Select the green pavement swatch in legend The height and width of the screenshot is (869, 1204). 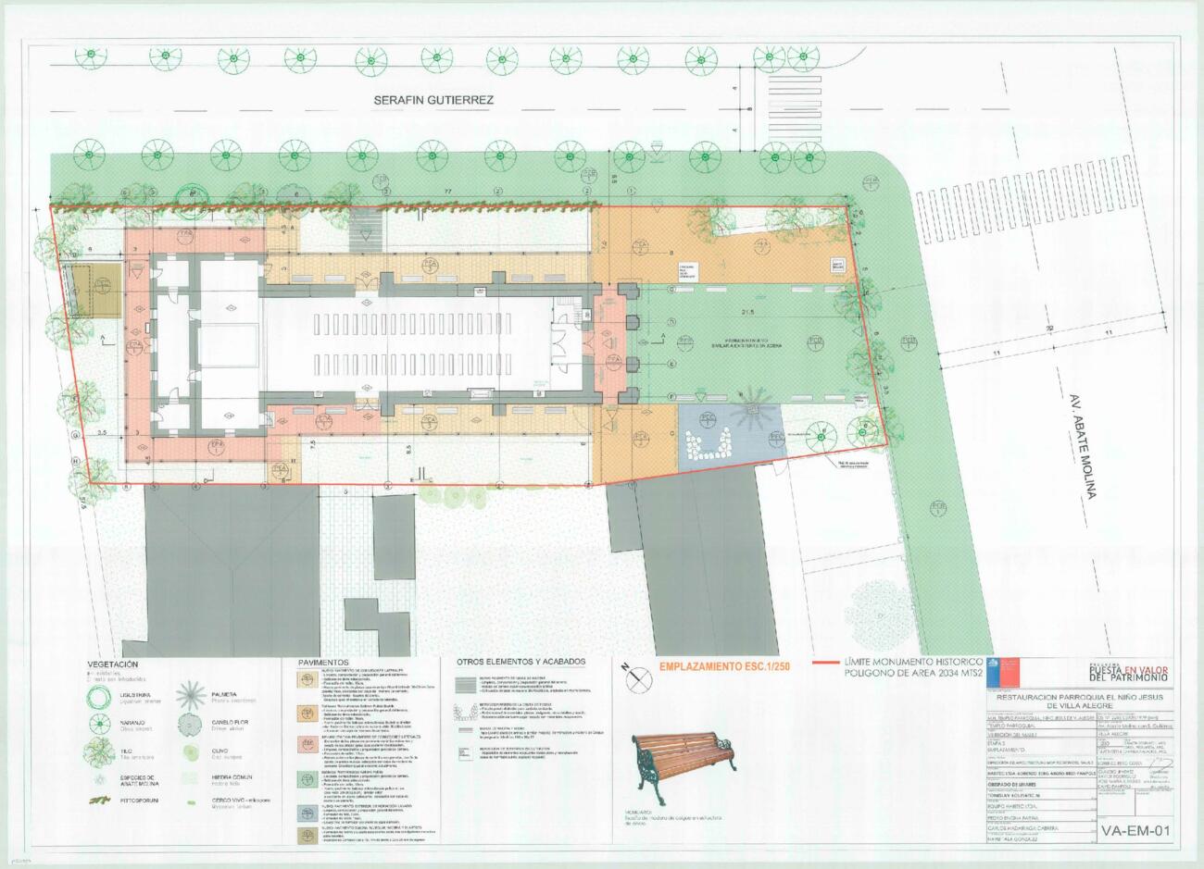pos(308,779)
